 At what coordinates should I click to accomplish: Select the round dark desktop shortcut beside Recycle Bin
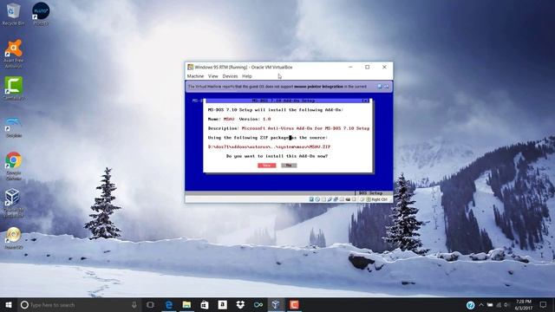(41, 14)
